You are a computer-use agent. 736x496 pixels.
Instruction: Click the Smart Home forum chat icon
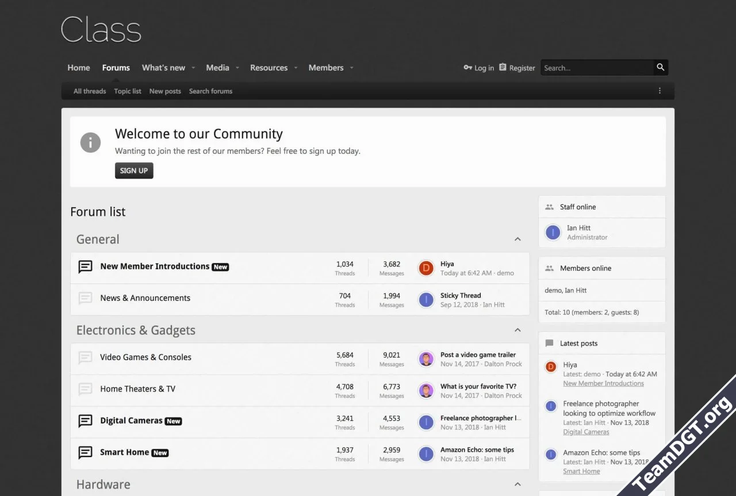point(85,452)
